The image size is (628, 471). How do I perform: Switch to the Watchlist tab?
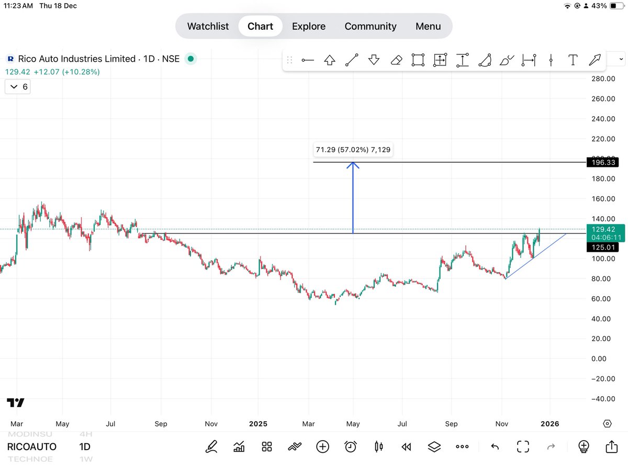[x=208, y=26]
